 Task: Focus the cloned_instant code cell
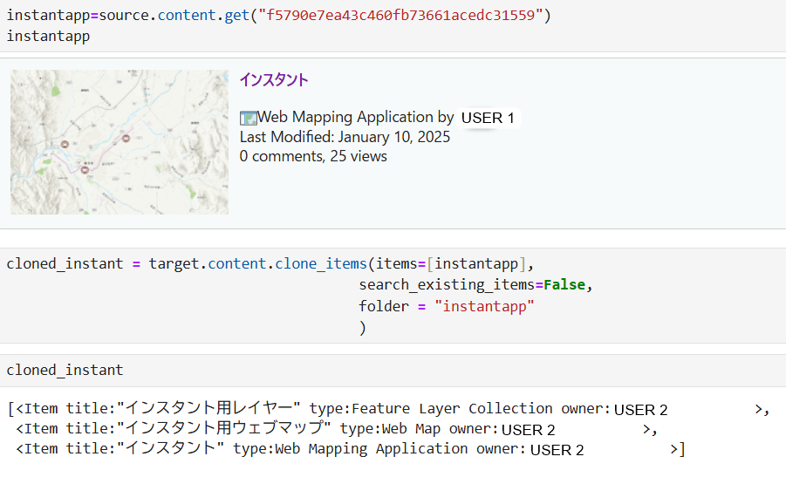[65, 371]
